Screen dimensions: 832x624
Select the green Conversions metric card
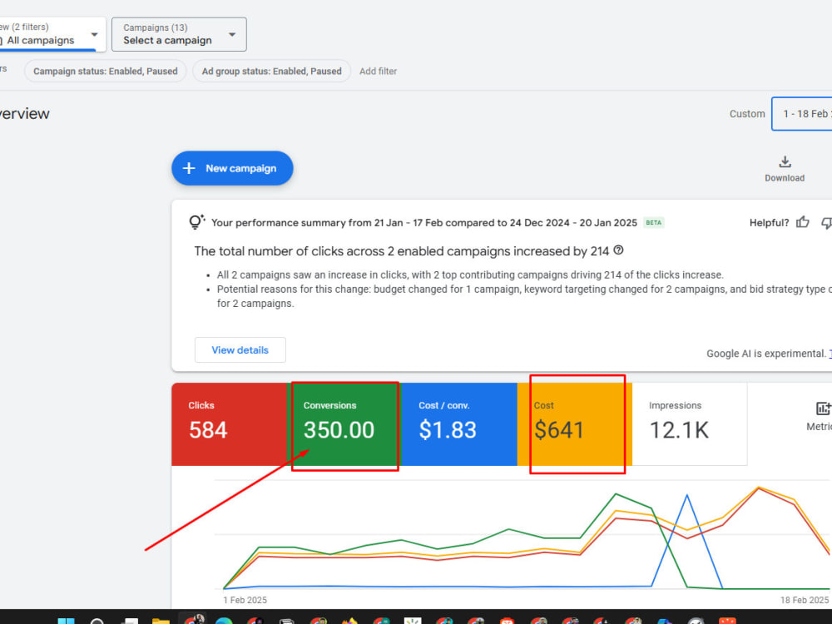(344, 424)
